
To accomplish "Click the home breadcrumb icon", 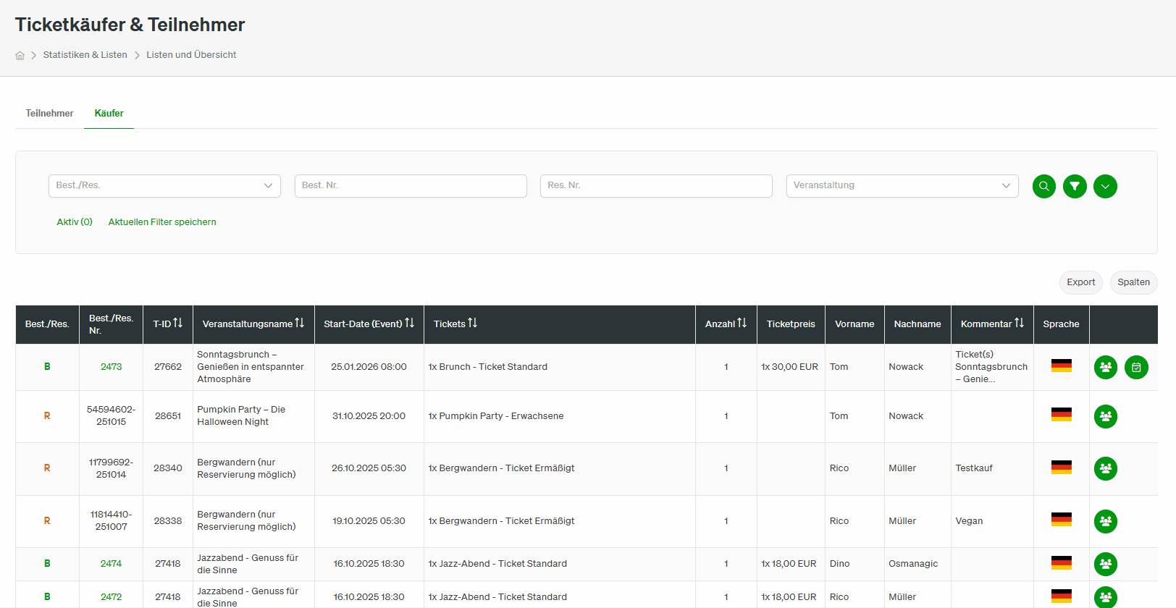I will [20, 55].
